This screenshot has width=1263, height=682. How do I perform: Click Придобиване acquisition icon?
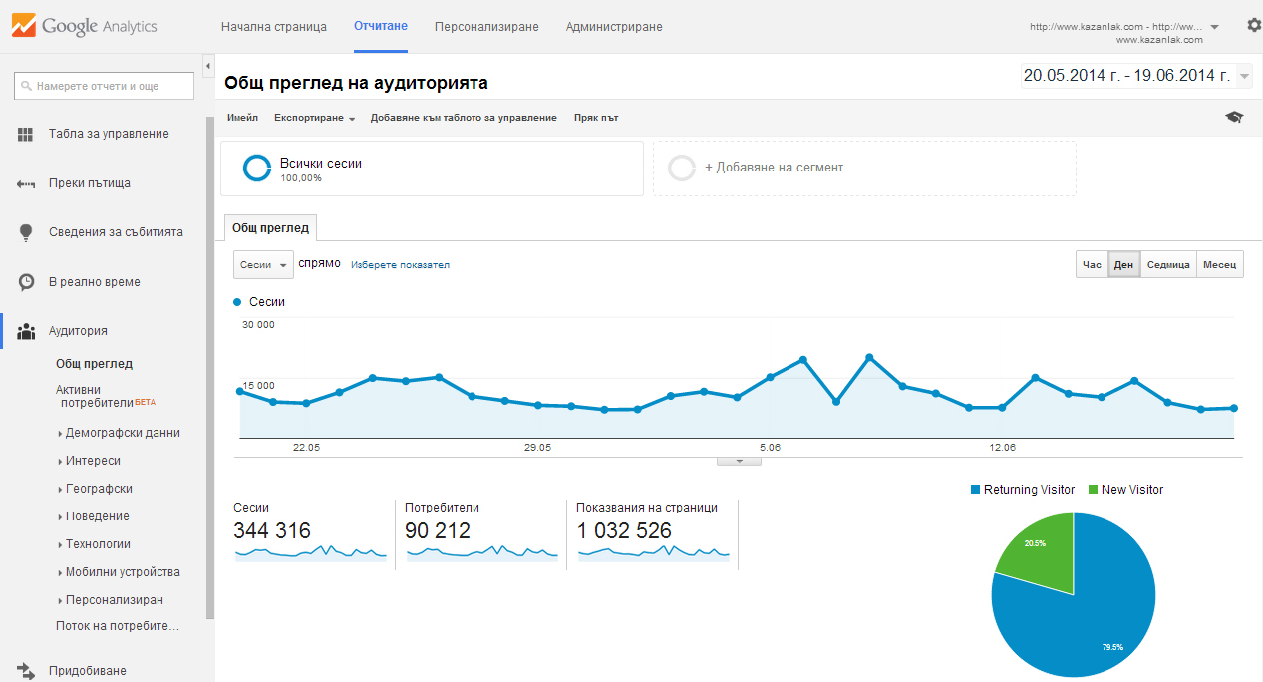tap(26, 671)
